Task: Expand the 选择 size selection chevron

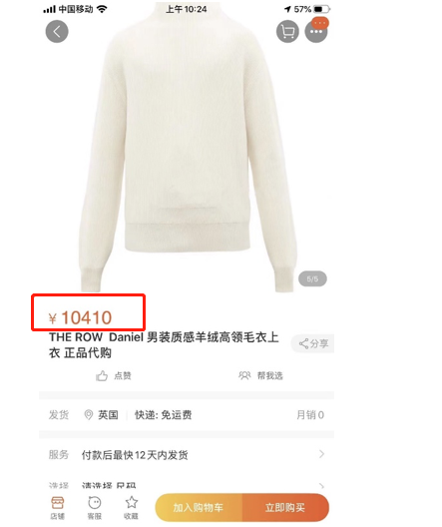Action: coord(321,486)
